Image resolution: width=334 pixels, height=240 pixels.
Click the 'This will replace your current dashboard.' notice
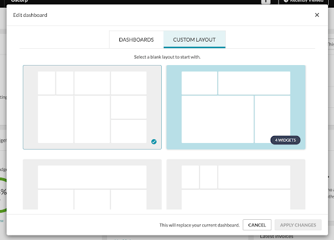point(200,225)
